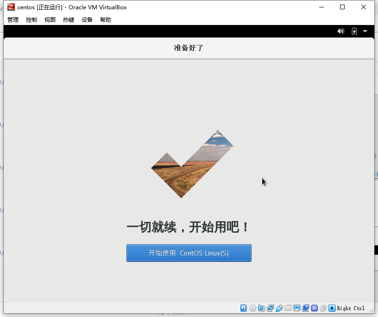Click the guest volume speaker icon

pyautogui.click(x=341, y=31)
